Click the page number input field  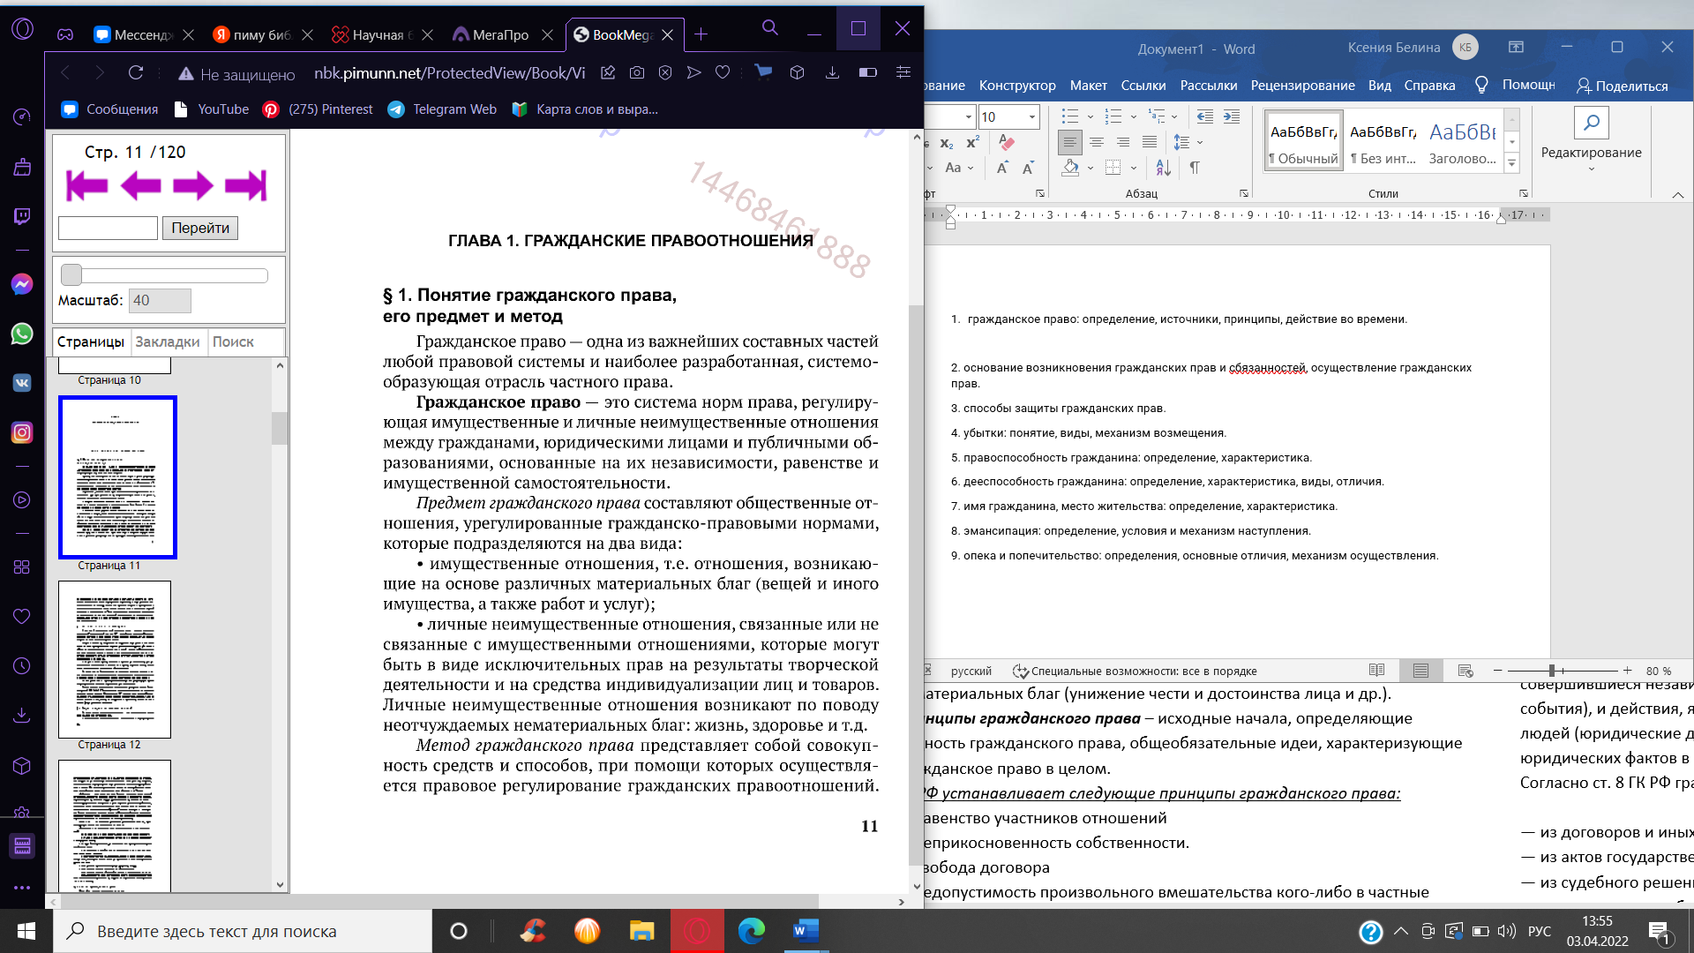coord(108,228)
